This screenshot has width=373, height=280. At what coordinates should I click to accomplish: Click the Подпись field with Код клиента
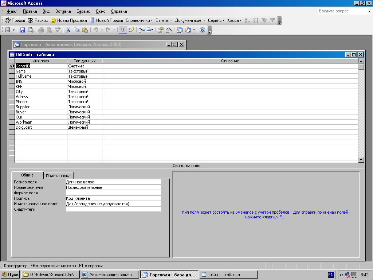[113, 198]
